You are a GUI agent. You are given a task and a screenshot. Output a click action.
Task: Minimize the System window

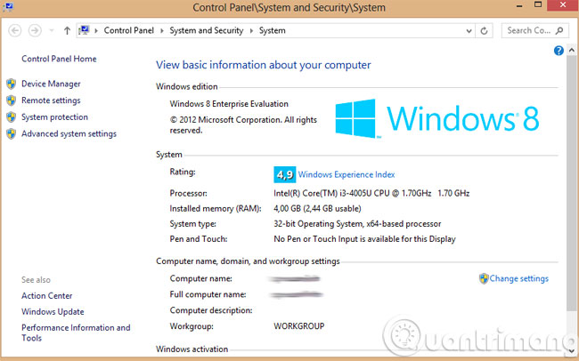[519, 6]
